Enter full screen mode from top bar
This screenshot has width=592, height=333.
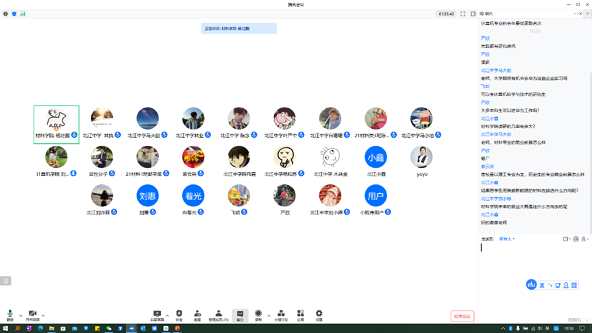point(463,14)
